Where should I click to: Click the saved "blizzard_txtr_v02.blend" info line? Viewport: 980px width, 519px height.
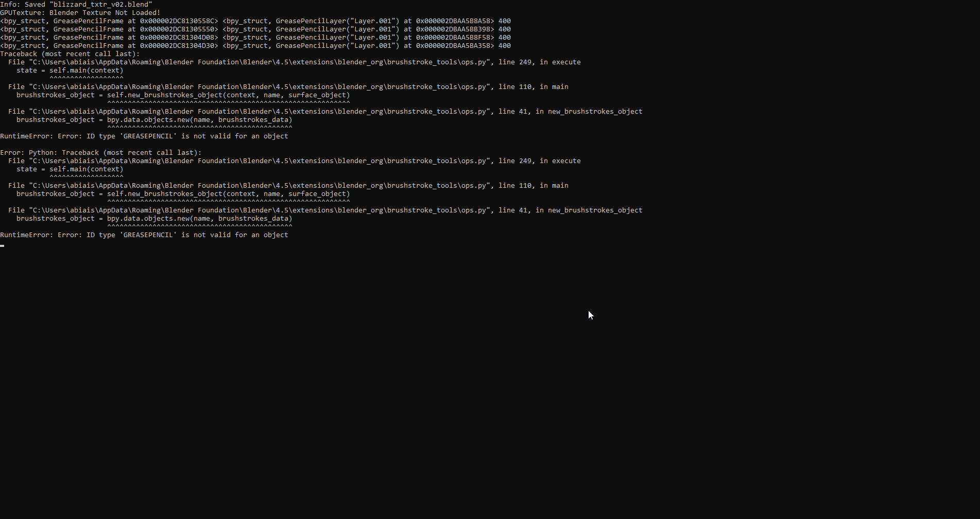76,5
